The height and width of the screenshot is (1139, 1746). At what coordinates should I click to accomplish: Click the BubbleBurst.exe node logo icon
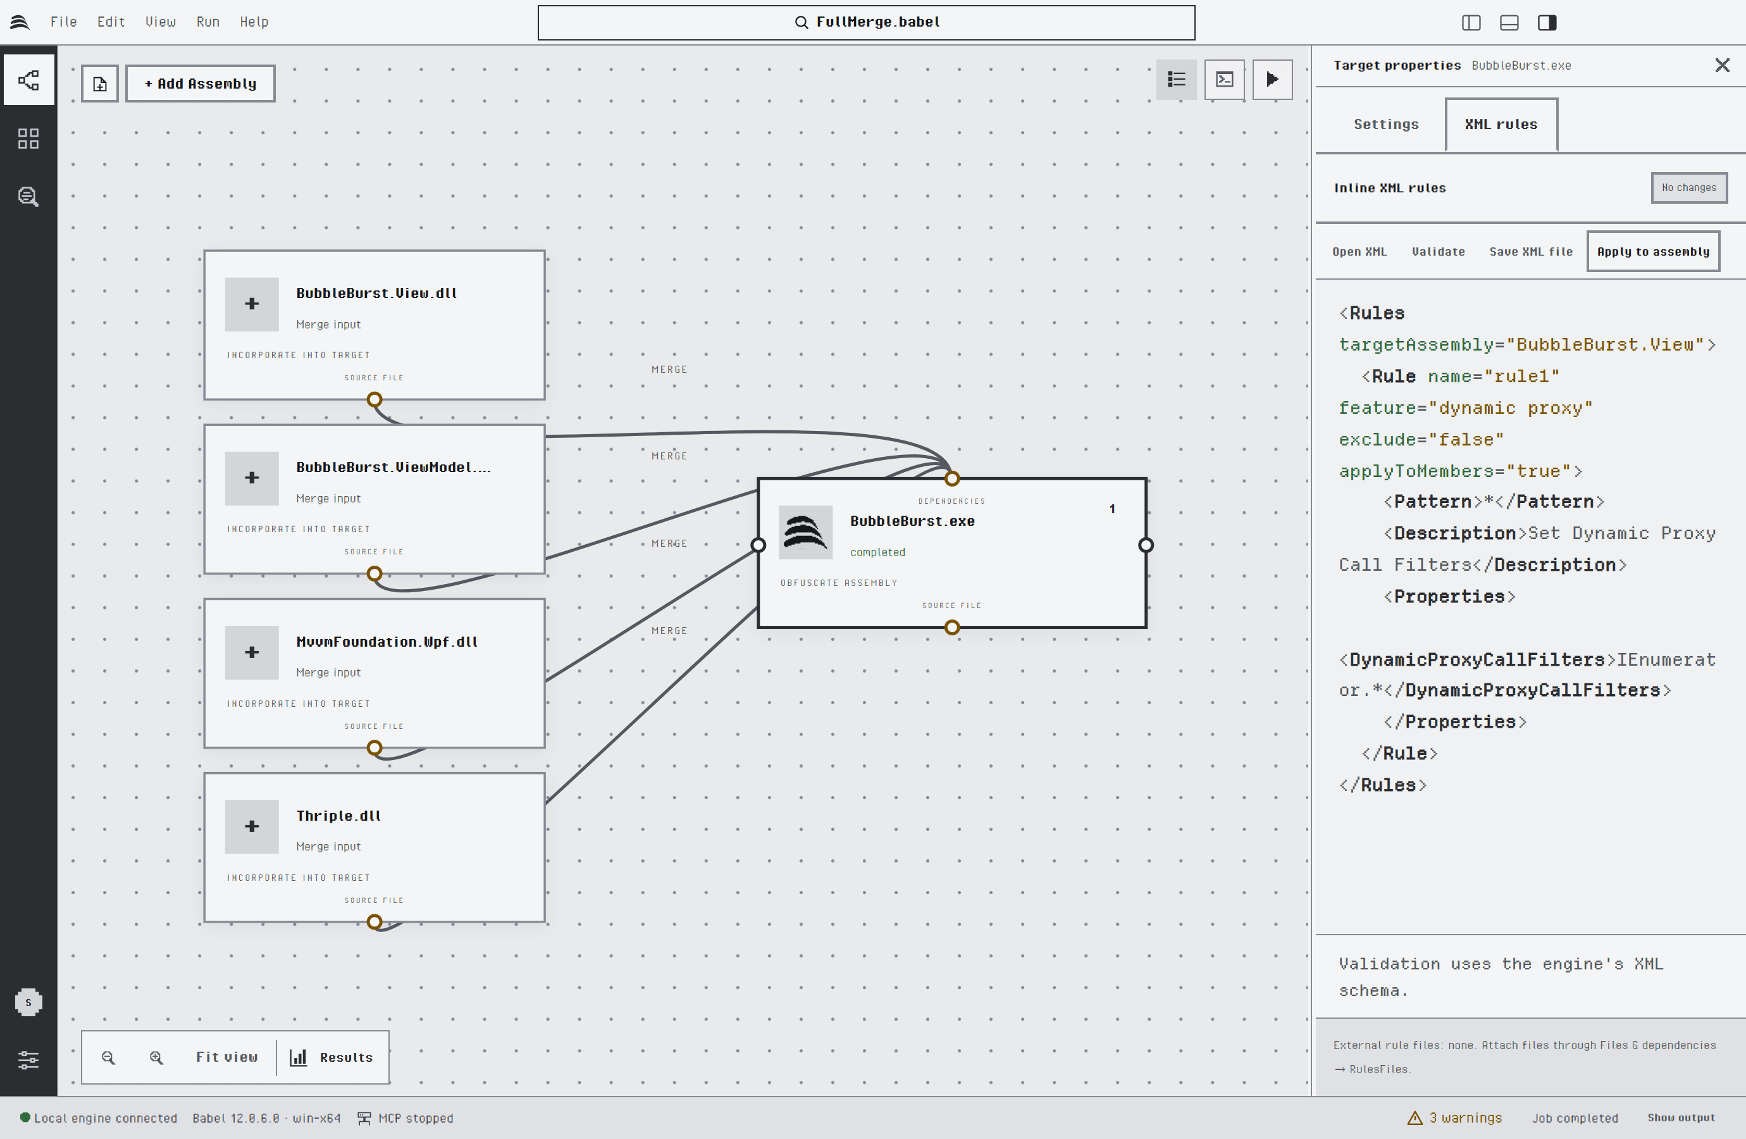(805, 533)
